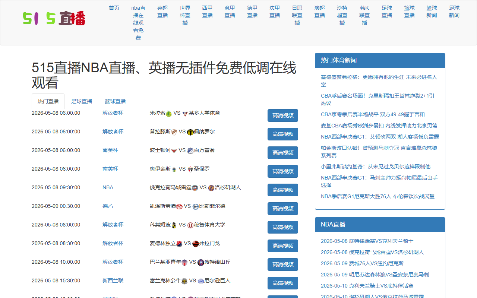This screenshot has width=477, height=298.
Task: Click the 佩纳罗尔 team crest
Action: click(x=190, y=132)
